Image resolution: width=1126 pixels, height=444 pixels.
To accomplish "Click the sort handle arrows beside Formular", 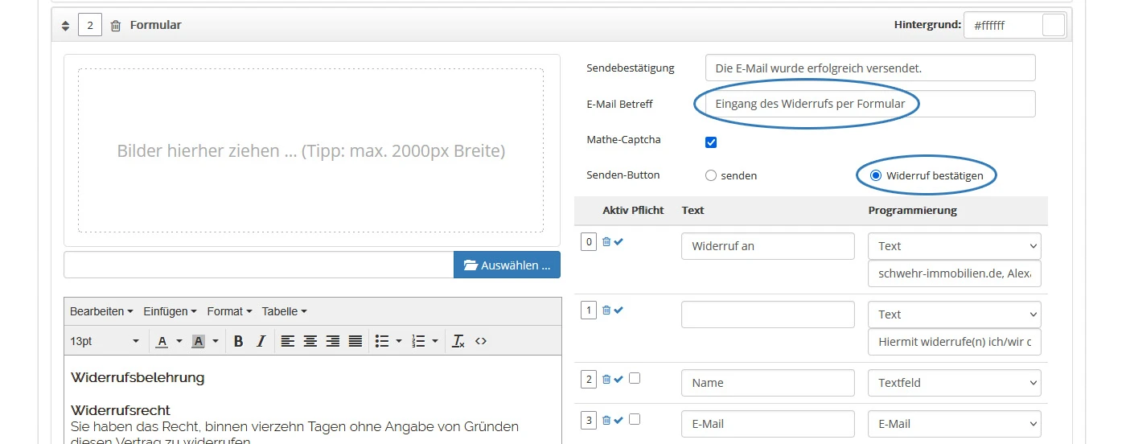I will click(66, 26).
